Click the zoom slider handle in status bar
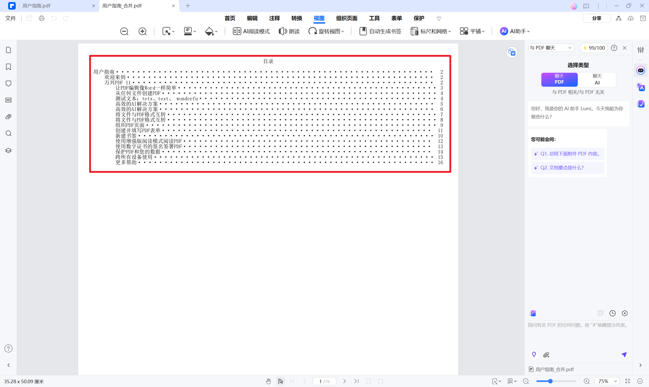This screenshot has width=649, height=387. click(550, 381)
